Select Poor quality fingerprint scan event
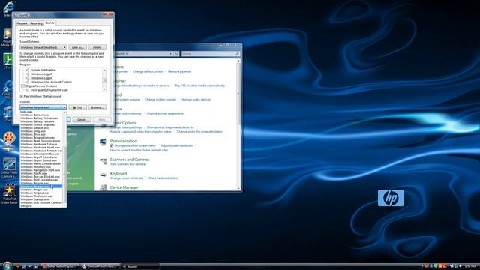This screenshot has width=480, height=270. pyautogui.click(x=49, y=90)
